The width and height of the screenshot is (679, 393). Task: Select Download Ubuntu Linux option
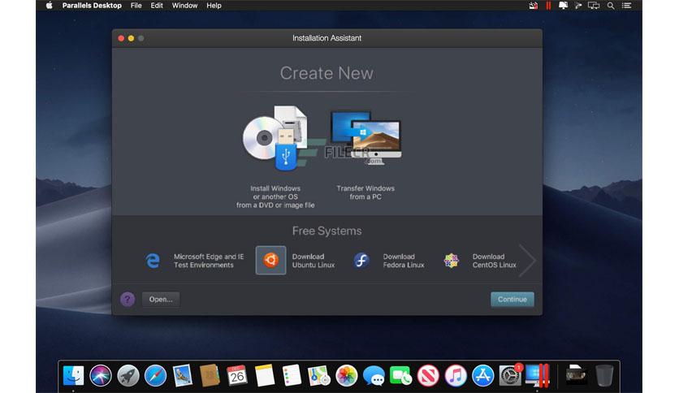tap(271, 261)
